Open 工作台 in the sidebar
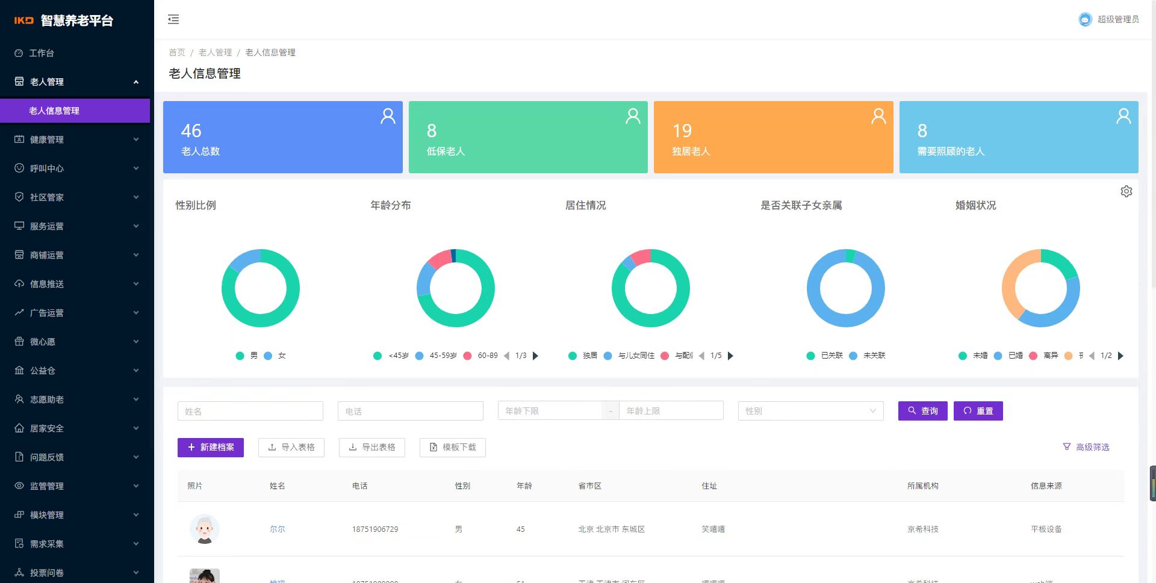Image resolution: width=1156 pixels, height=583 pixels. point(42,53)
